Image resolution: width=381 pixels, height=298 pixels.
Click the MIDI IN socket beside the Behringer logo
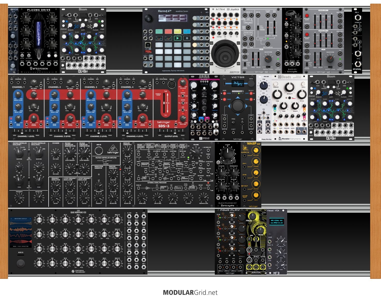coord(99,151)
